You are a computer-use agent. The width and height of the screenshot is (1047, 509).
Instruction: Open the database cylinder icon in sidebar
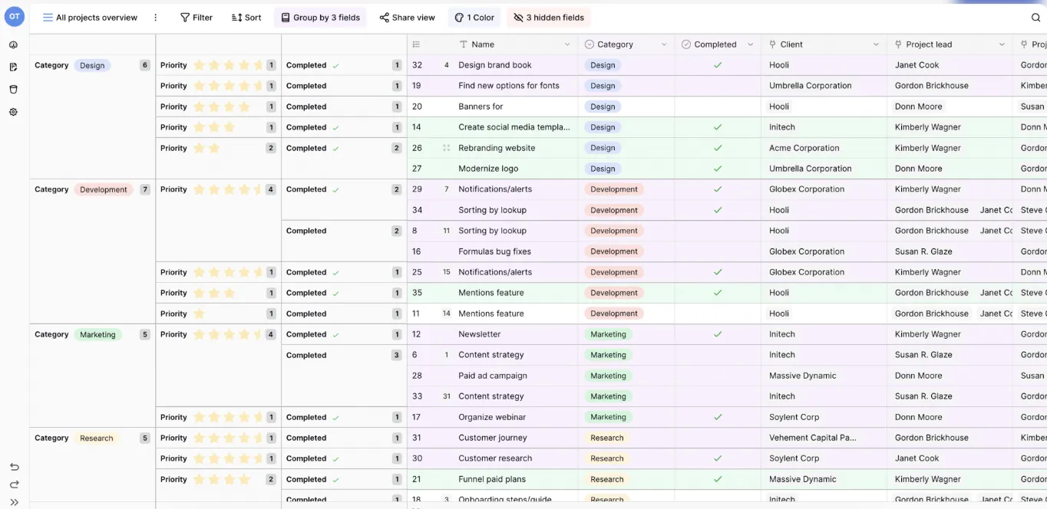[14, 90]
